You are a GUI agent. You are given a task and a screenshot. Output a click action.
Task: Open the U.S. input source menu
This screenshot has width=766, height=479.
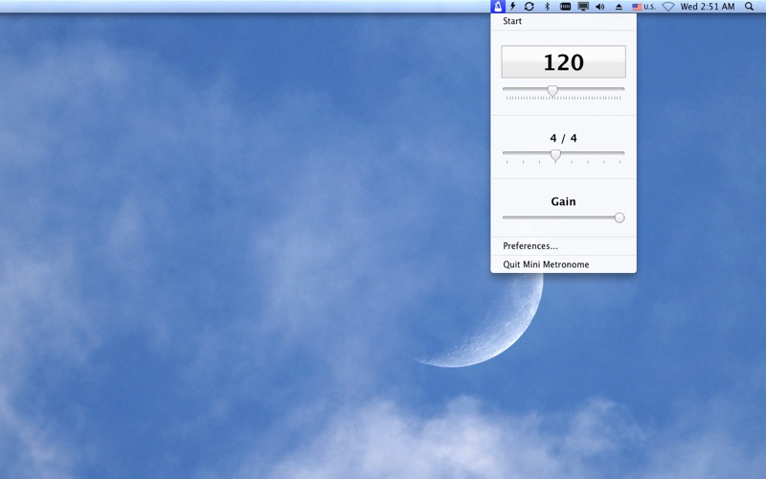[643, 7]
